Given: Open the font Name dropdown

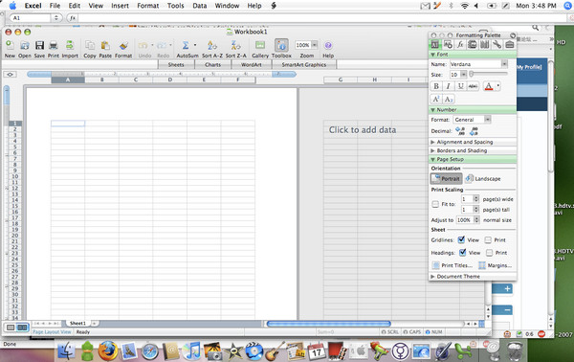Looking at the screenshot, I should [504, 64].
